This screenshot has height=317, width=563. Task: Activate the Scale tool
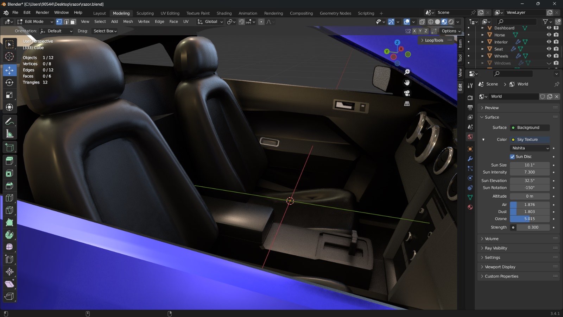point(10,95)
